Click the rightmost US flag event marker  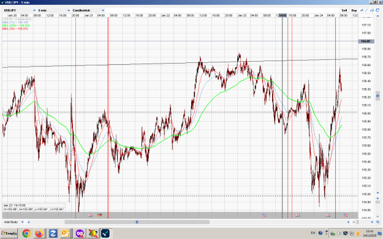coord(345,215)
